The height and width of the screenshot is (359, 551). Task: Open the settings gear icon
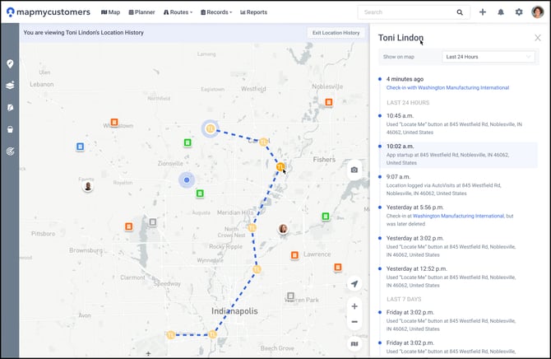pos(519,12)
